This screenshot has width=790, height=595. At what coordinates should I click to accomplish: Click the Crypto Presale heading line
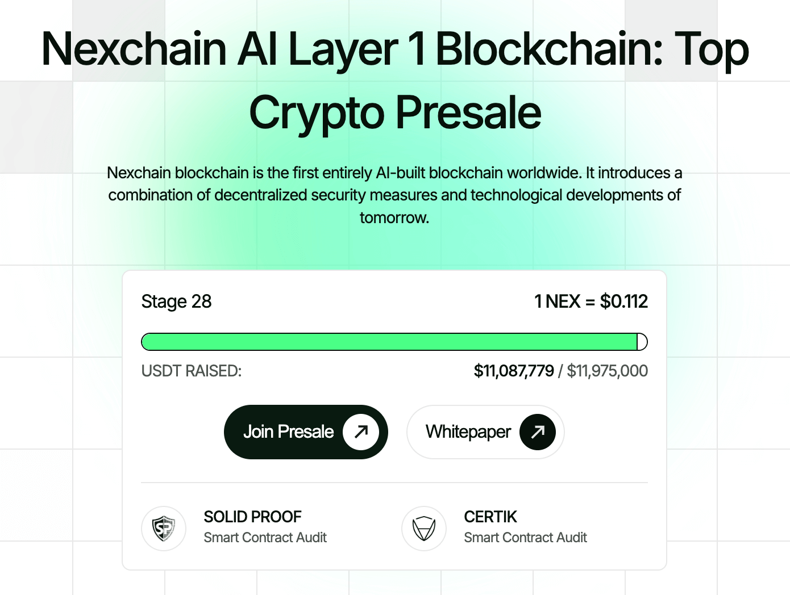pyautogui.click(x=395, y=112)
